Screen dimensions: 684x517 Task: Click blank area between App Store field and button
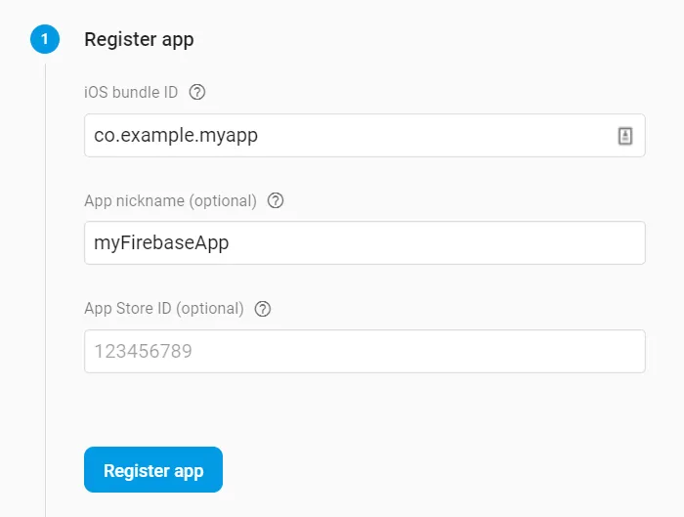364,409
